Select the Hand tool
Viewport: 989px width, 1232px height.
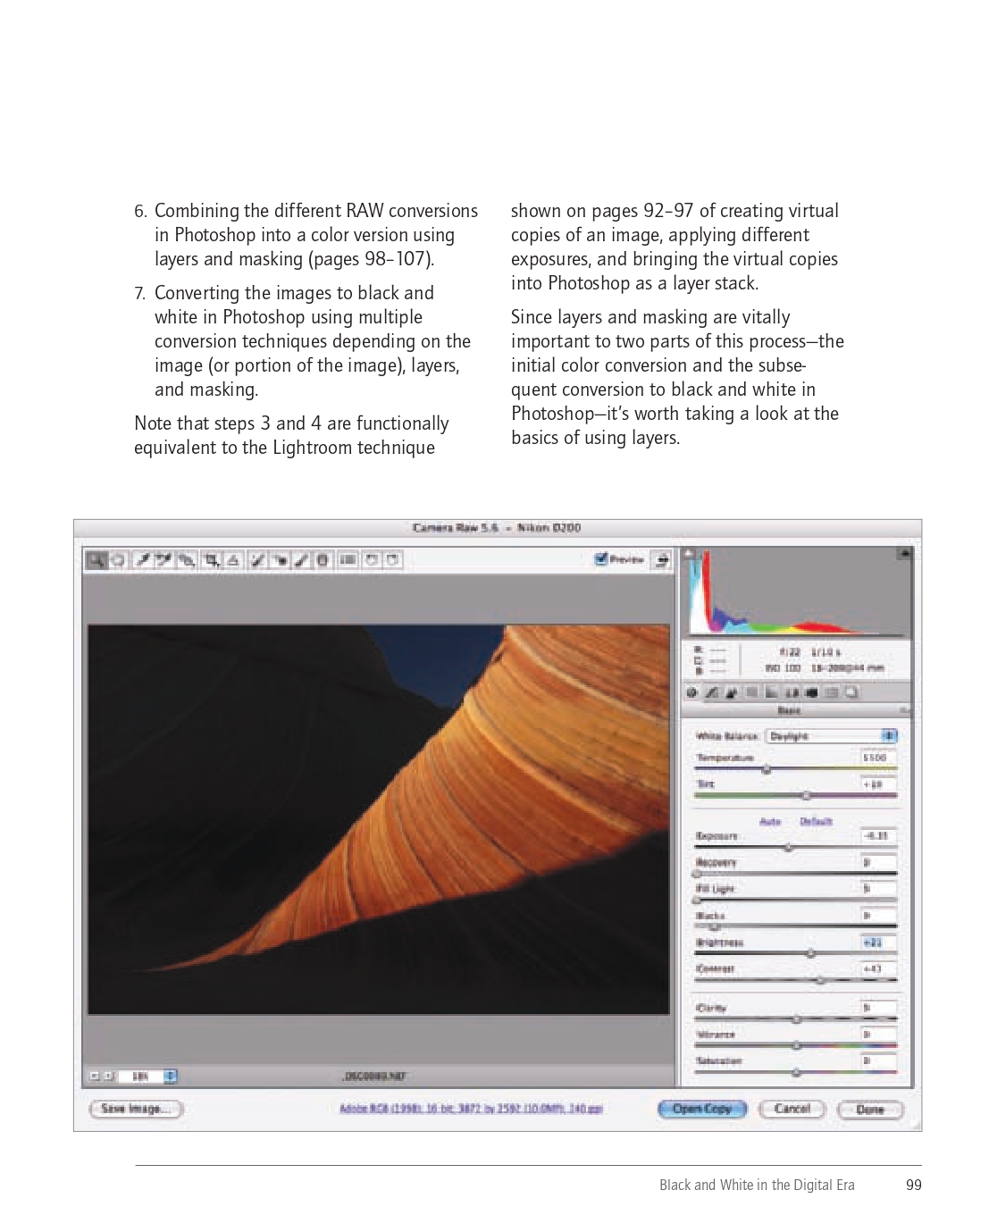click(119, 560)
